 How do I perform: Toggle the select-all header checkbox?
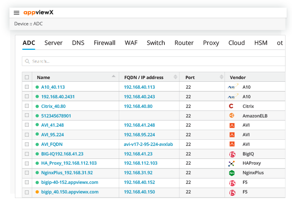[x=27, y=77]
